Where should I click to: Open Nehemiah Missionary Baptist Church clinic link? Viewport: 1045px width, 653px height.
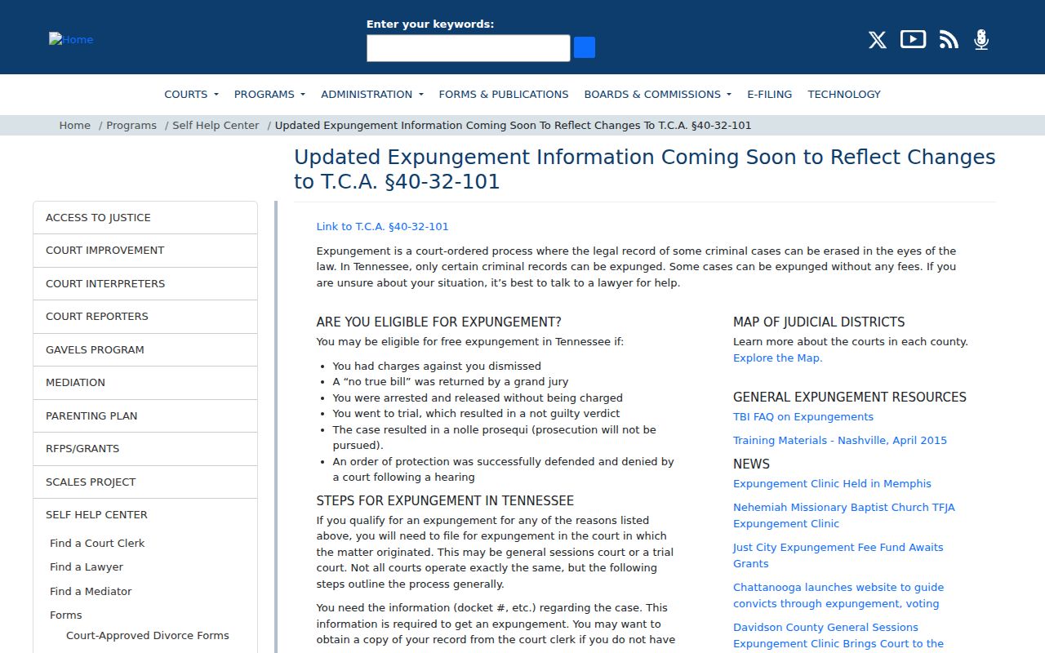pos(844,515)
